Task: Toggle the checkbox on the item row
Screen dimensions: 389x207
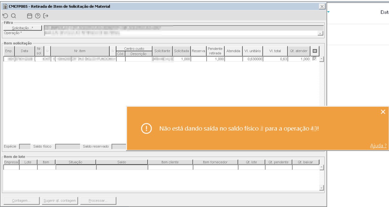Action: [x=315, y=59]
